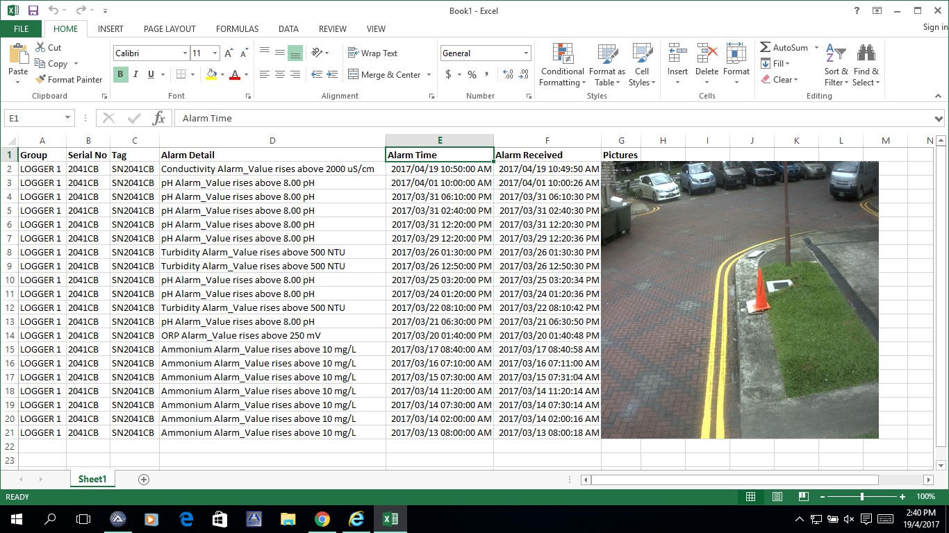Click Sign in link
Image resolution: width=949 pixels, height=533 pixels.
tap(935, 28)
